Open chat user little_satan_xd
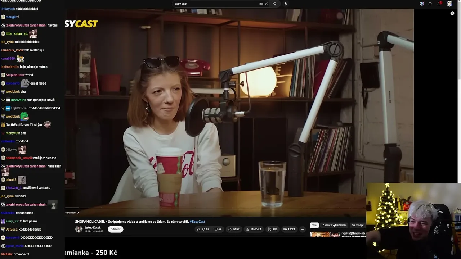This screenshot has height=259, width=461. click(17, 34)
